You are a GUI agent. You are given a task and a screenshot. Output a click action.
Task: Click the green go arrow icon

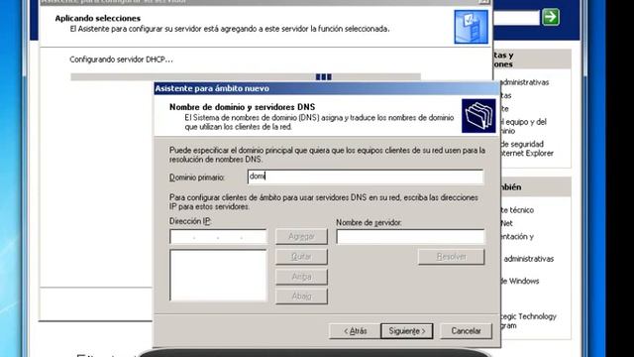tap(551, 17)
